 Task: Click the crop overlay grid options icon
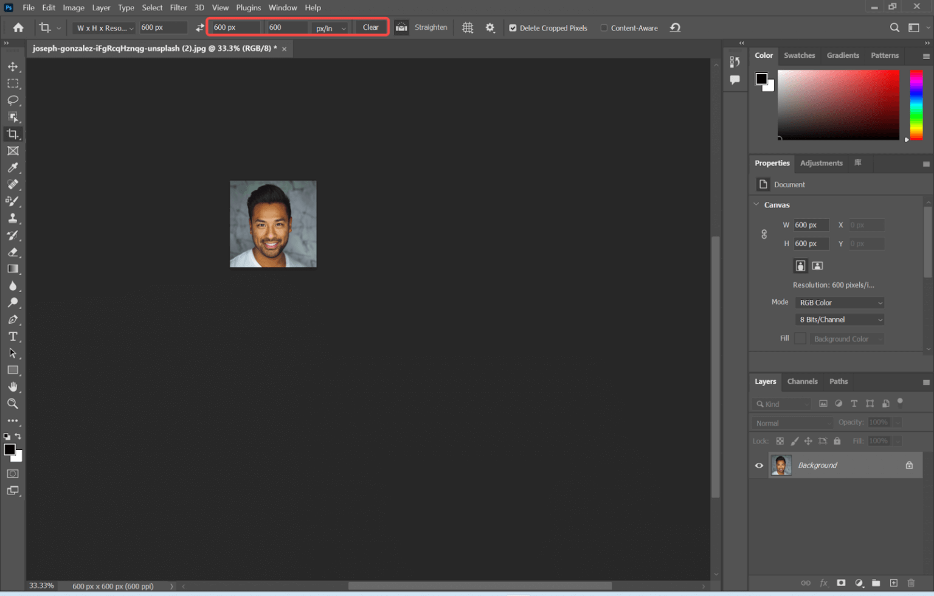(468, 28)
